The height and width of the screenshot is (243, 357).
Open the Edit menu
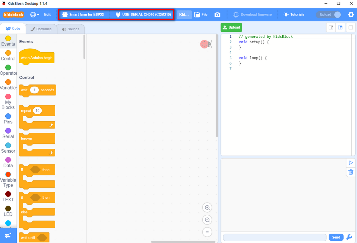click(47, 15)
